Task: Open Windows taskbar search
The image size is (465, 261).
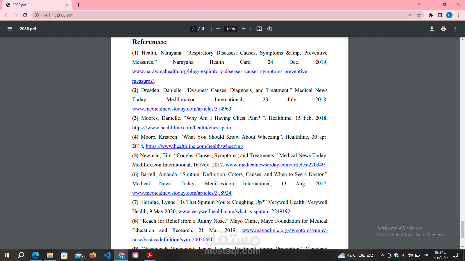Action: (x=21, y=255)
